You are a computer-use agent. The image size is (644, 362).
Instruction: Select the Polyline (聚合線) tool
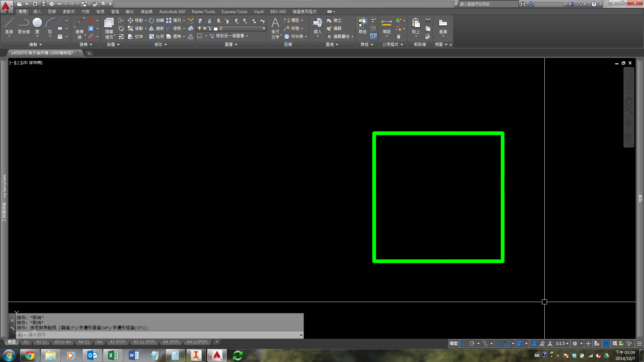[23, 25]
